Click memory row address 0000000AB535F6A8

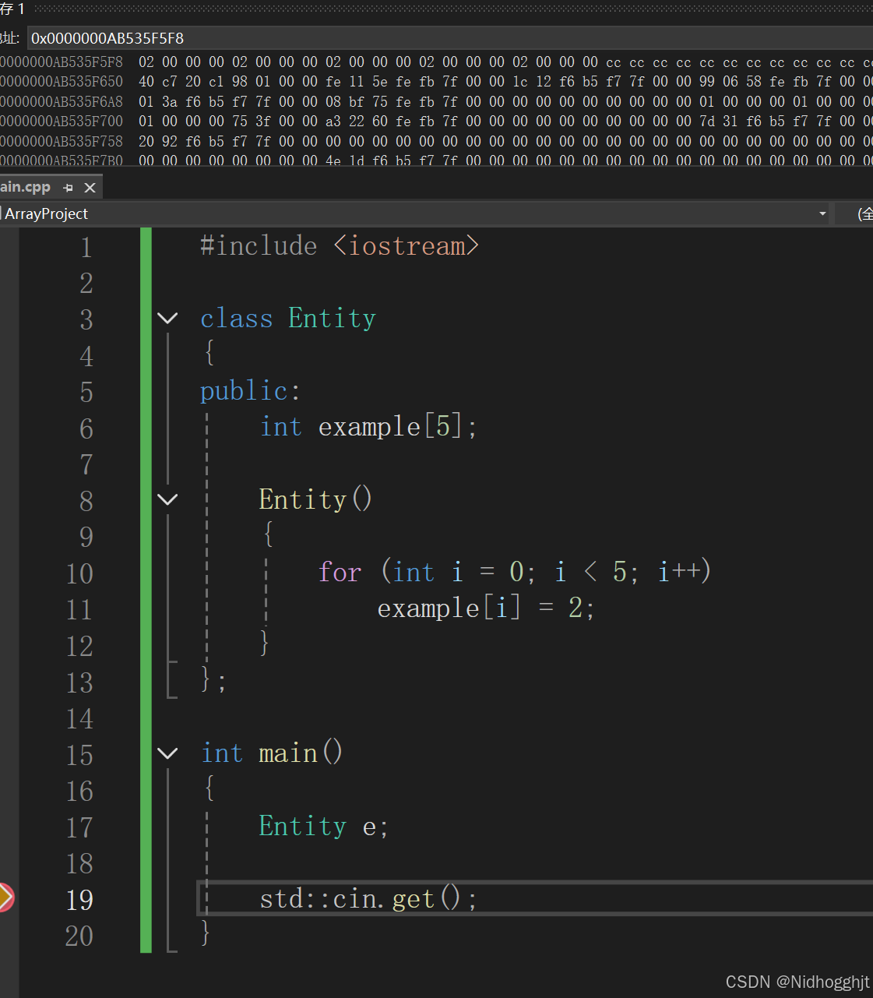click(x=62, y=101)
